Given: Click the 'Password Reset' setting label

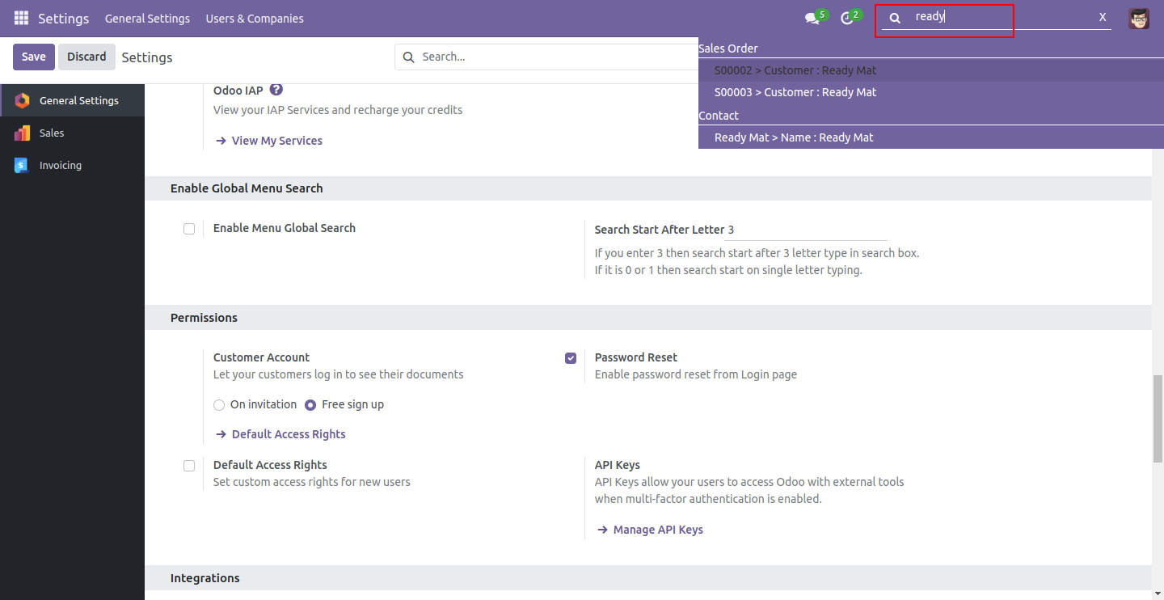Looking at the screenshot, I should tap(636, 357).
